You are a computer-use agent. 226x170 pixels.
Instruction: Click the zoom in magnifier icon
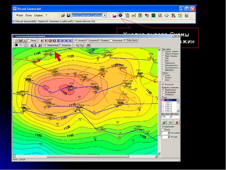click(77, 45)
